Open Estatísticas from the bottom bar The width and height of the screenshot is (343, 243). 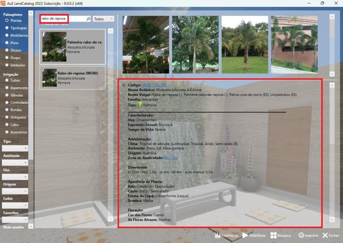click(227, 235)
